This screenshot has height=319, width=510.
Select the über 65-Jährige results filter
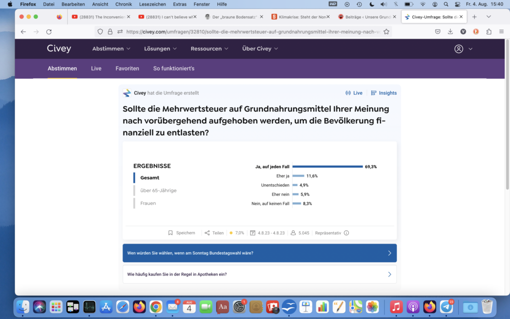click(x=158, y=190)
